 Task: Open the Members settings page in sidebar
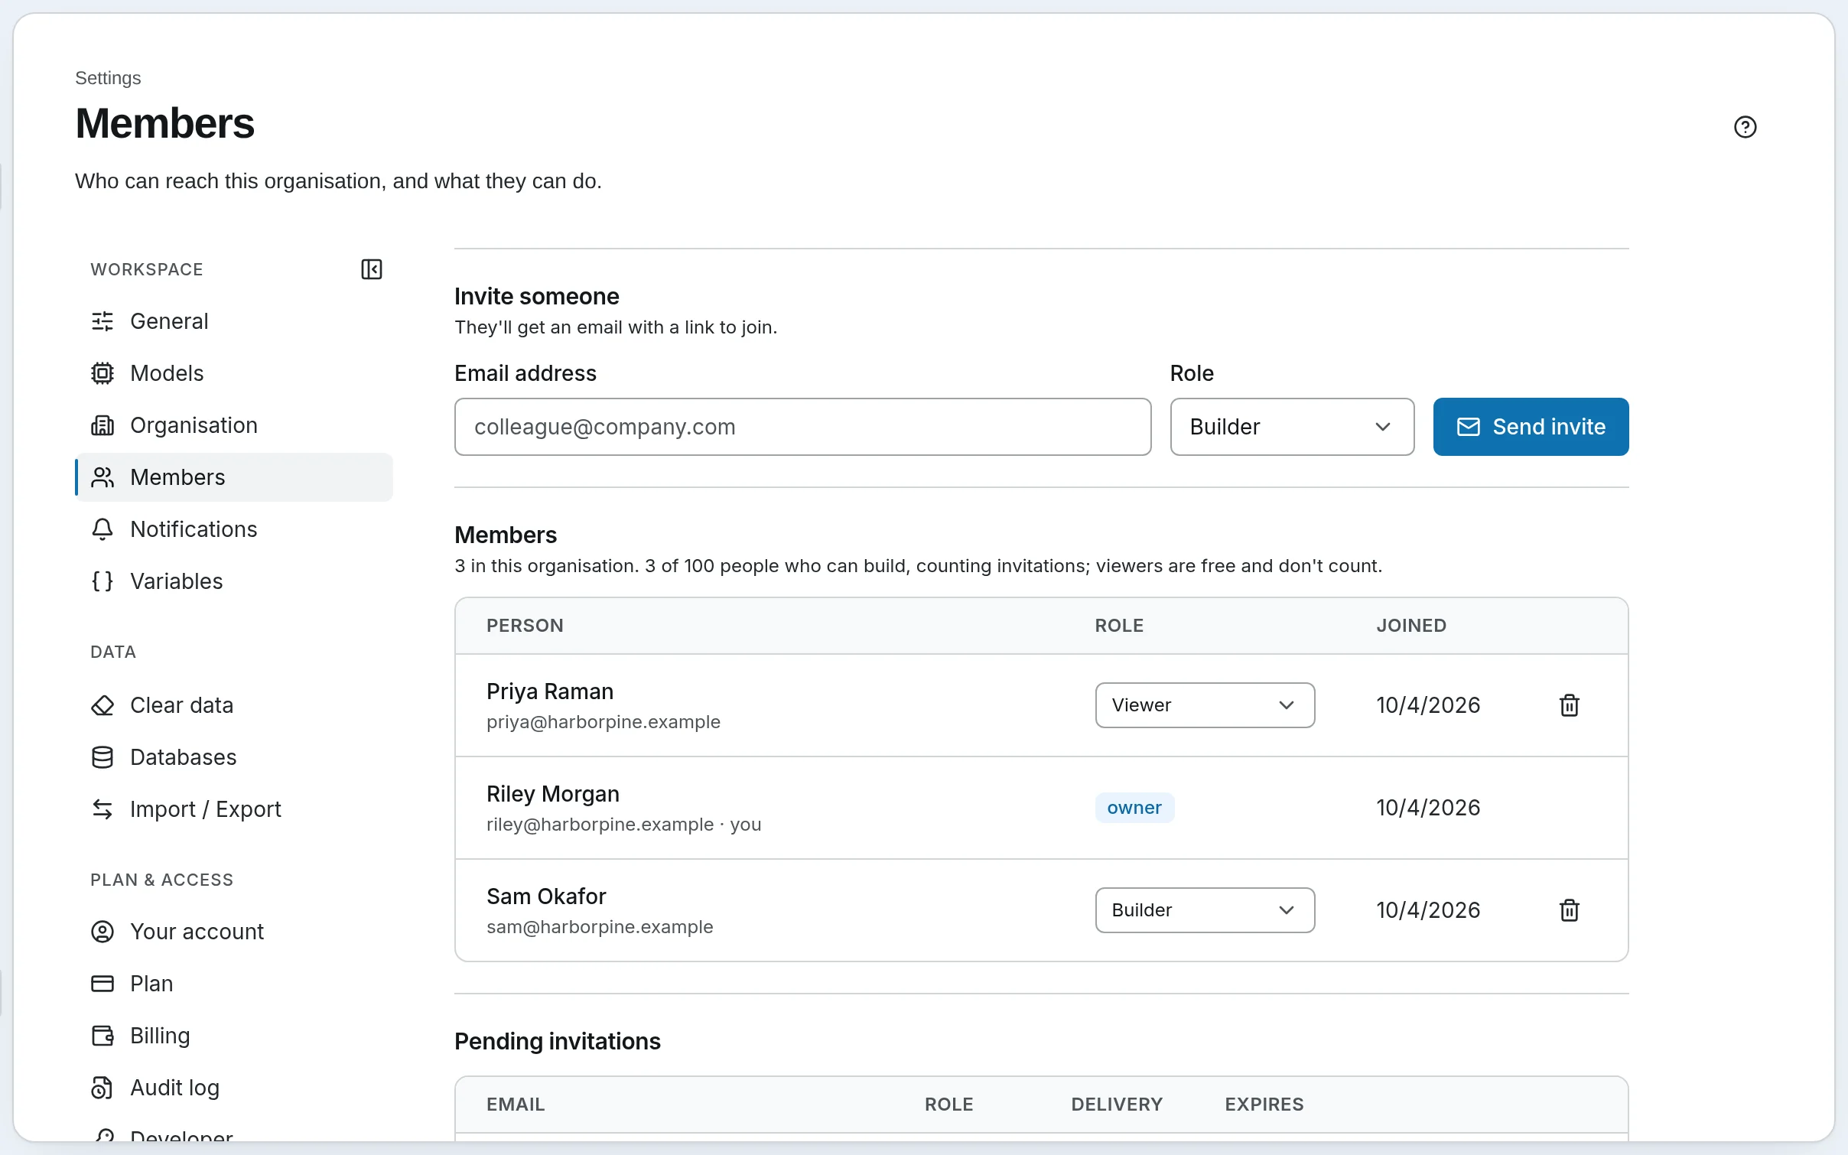(x=234, y=477)
